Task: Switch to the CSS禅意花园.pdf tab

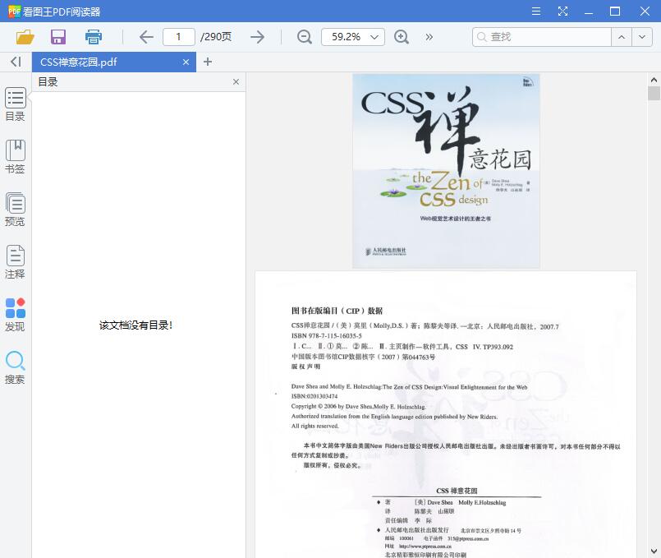Action: click(x=114, y=62)
